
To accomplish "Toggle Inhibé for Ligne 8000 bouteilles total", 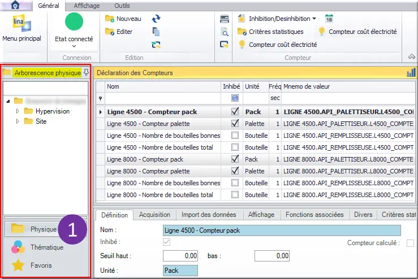I will coord(235,195).
